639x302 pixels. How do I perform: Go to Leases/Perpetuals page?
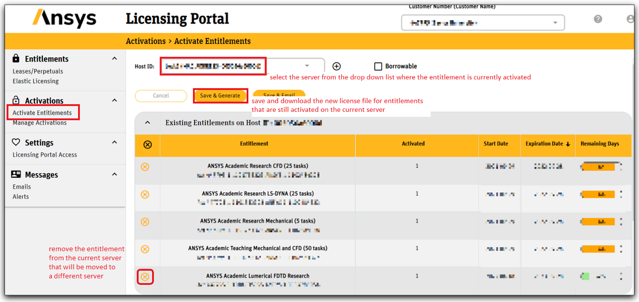click(x=38, y=71)
